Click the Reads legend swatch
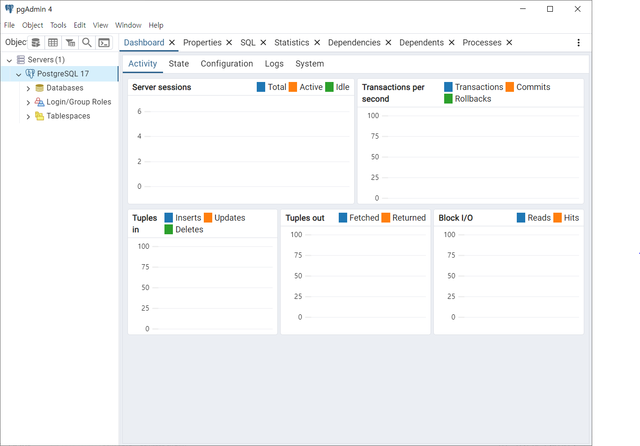 (x=521, y=218)
